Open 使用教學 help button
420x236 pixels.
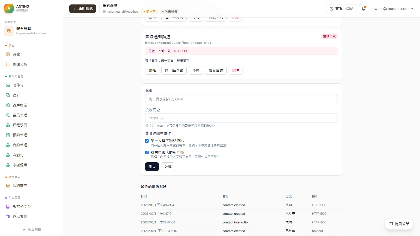point(399,224)
